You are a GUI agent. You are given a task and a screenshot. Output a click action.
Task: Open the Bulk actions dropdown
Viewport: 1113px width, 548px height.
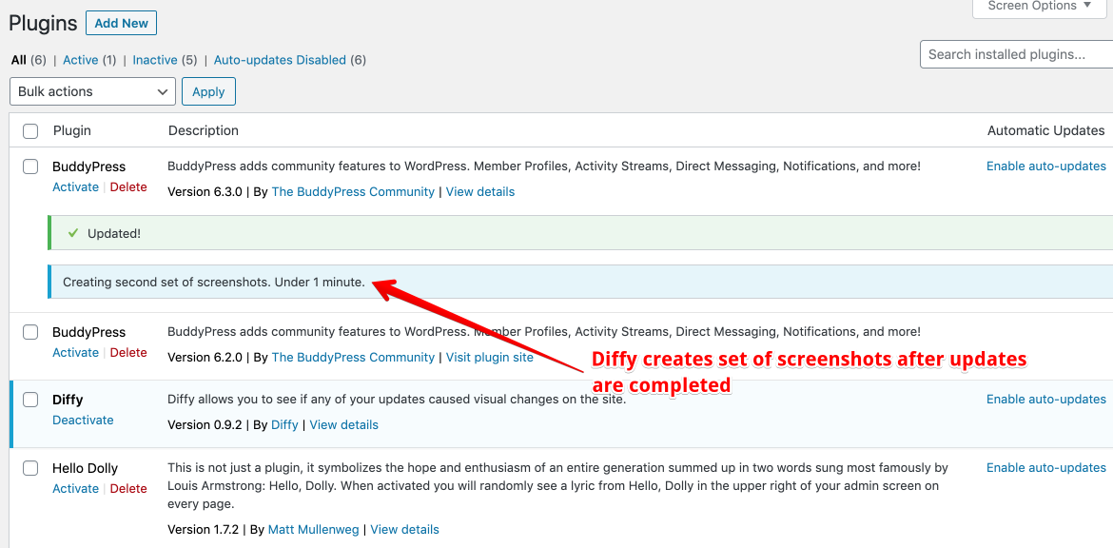[x=92, y=91]
